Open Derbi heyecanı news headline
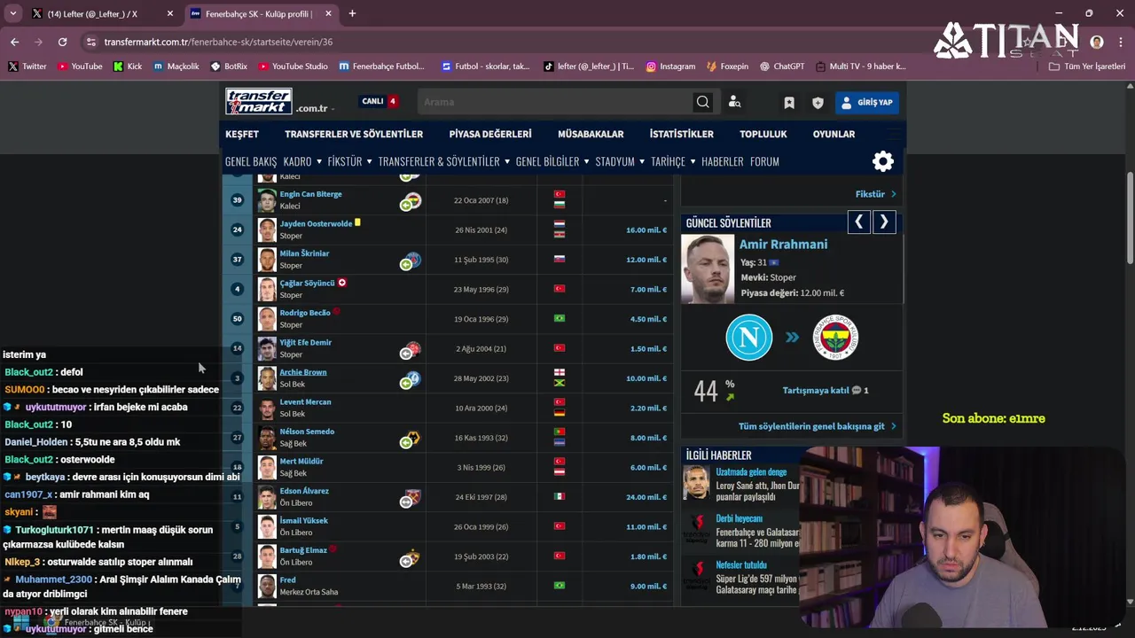 740,518
